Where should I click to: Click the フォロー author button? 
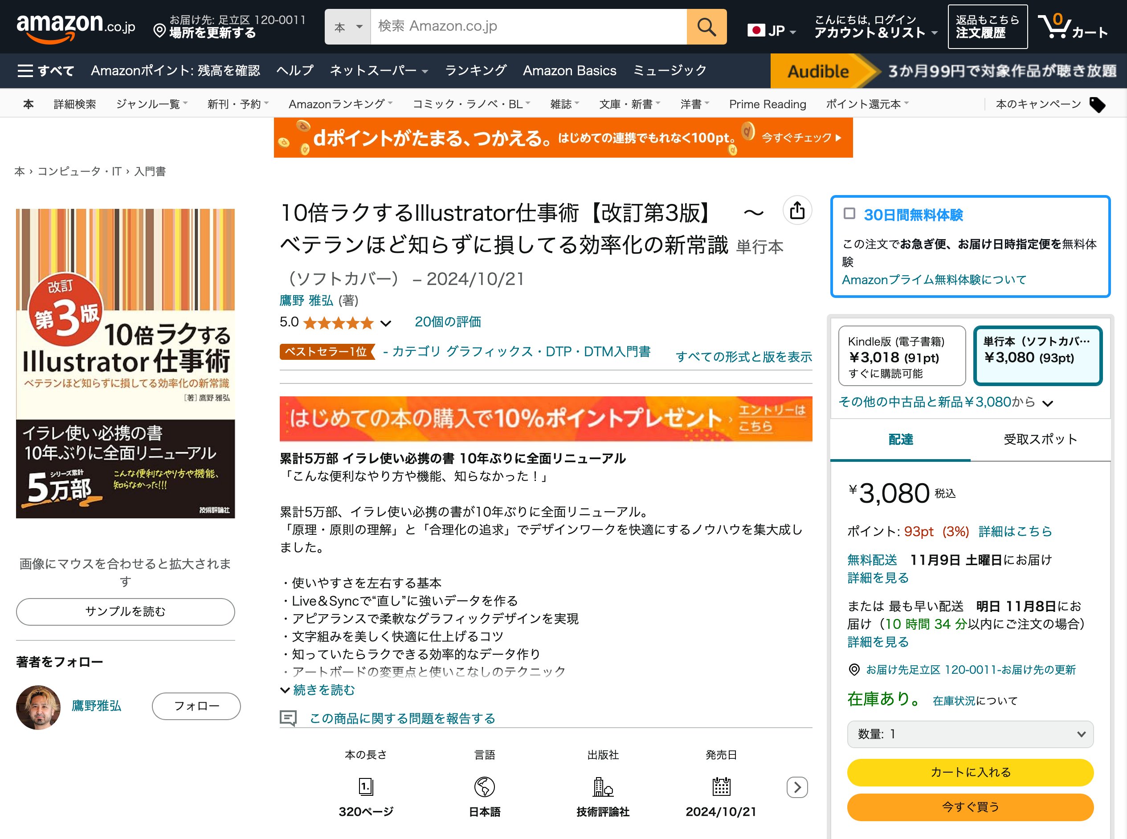(x=196, y=706)
